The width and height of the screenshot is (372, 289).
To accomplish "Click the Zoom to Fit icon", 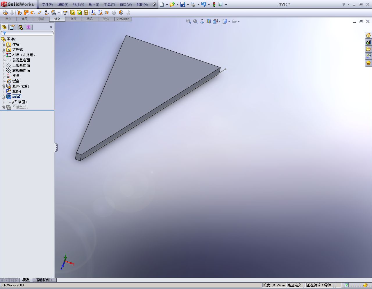I will coord(189,21).
